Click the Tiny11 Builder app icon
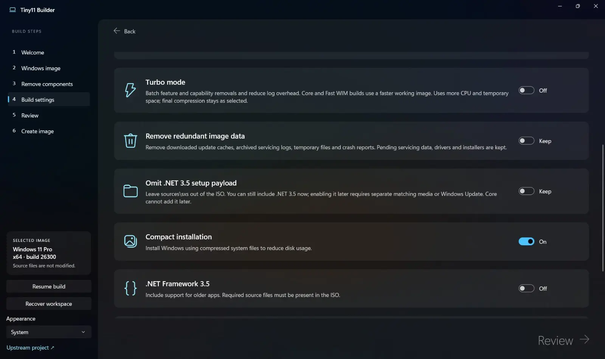605x359 pixels. click(13, 10)
